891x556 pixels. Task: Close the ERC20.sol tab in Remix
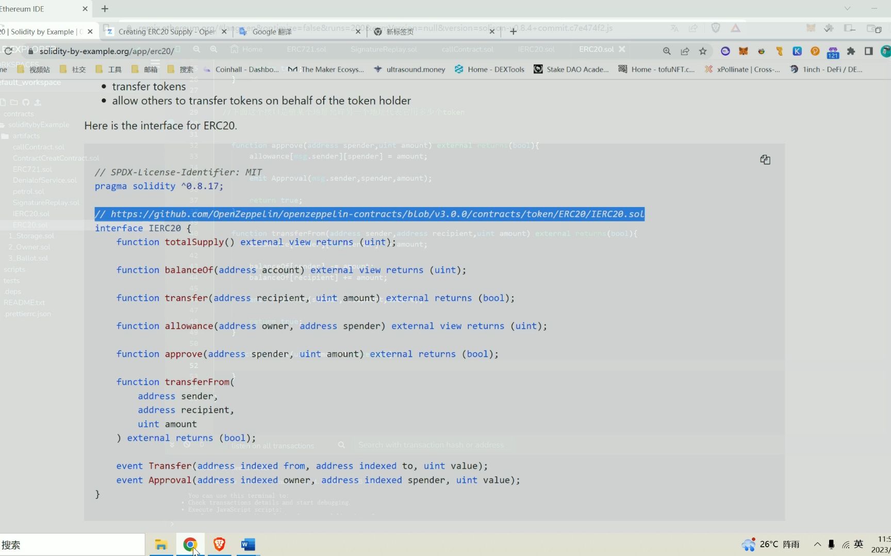(622, 49)
